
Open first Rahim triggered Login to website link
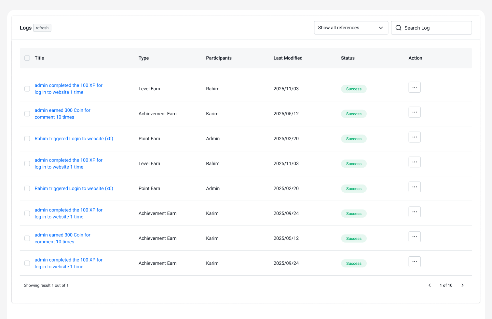click(x=74, y=139)
